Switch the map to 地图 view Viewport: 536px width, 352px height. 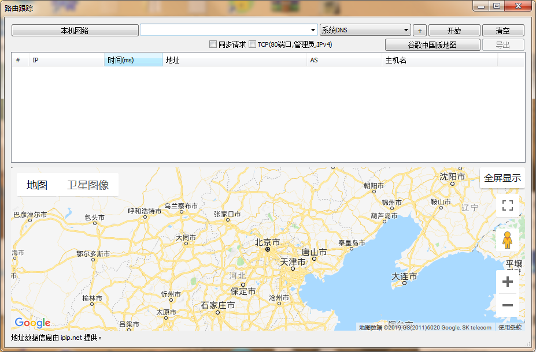37,185
